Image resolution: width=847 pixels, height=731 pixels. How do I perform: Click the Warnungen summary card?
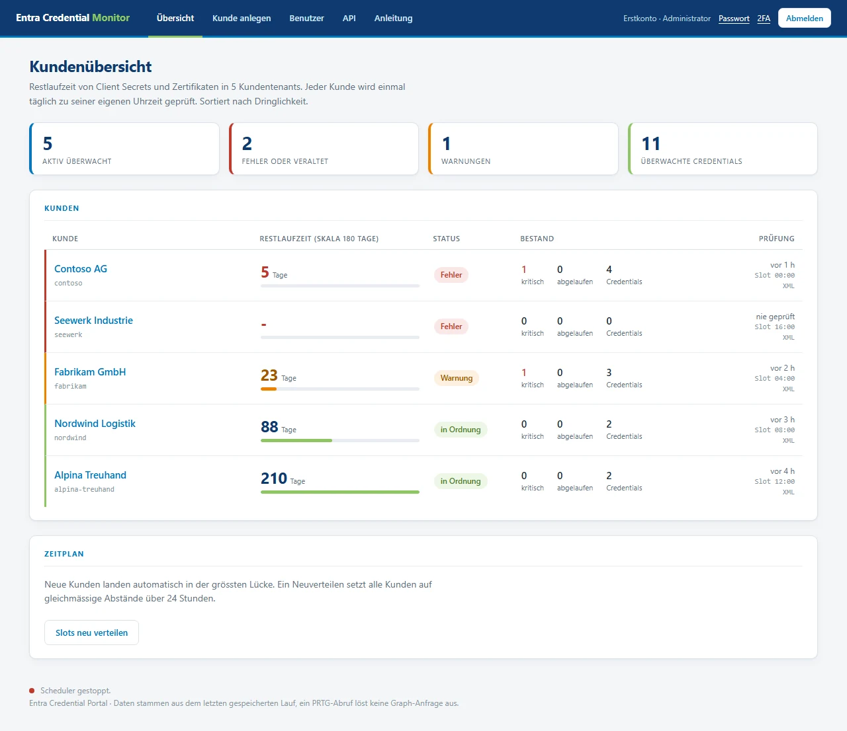click(523, 149)
